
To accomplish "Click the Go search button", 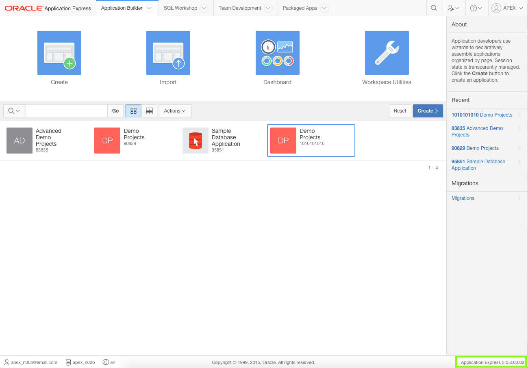I will pyautogui.click(x=115, y=111).
